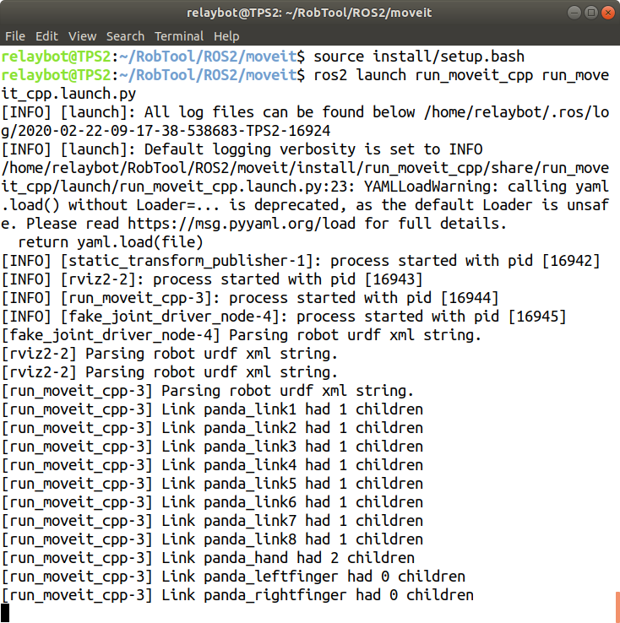Click the 'panda_rightfinger had 0 children' line
Image resolution: width=620 pixels, height=623 pixels.
[237, 595]
